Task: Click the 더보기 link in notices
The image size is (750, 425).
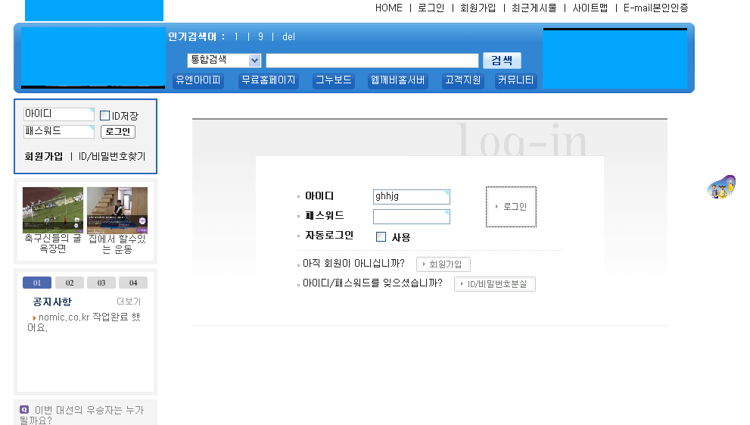Action: (129, 302)
